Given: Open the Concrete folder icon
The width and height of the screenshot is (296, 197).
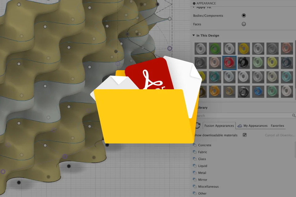Looking at the screenshot, I should [195, 145].
